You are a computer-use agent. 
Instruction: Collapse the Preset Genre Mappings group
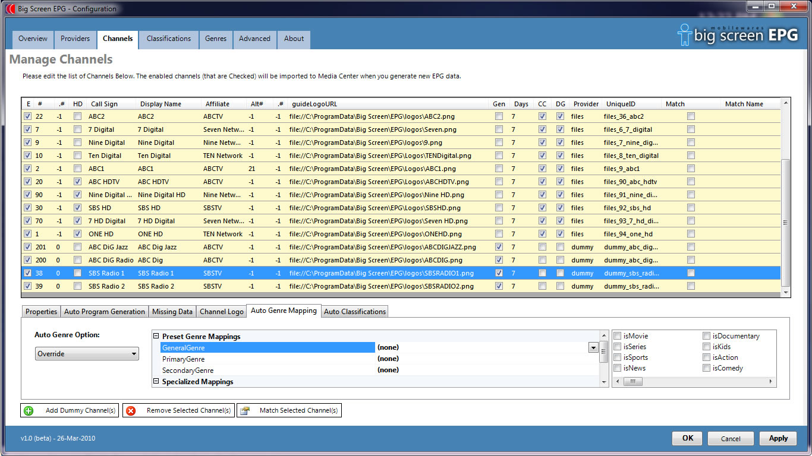coord(156,337)
